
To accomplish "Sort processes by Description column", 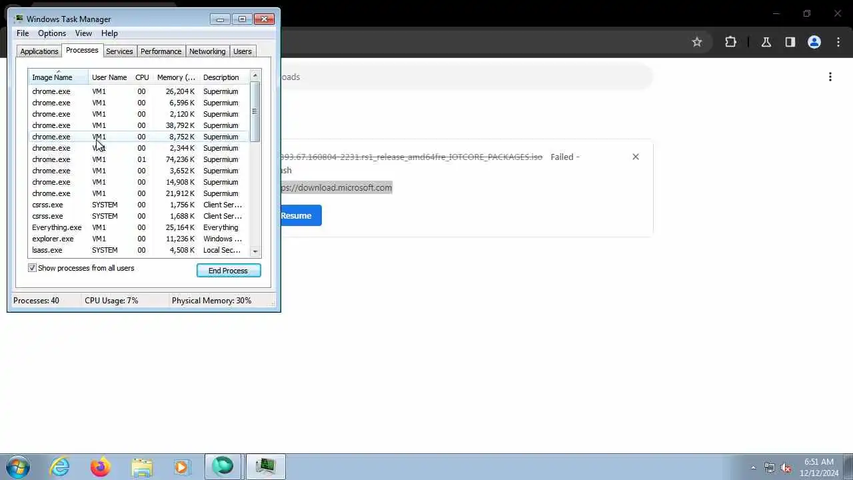I will (224, 77).
